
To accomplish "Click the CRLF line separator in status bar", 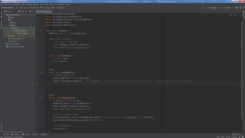I will pos(223,137).
